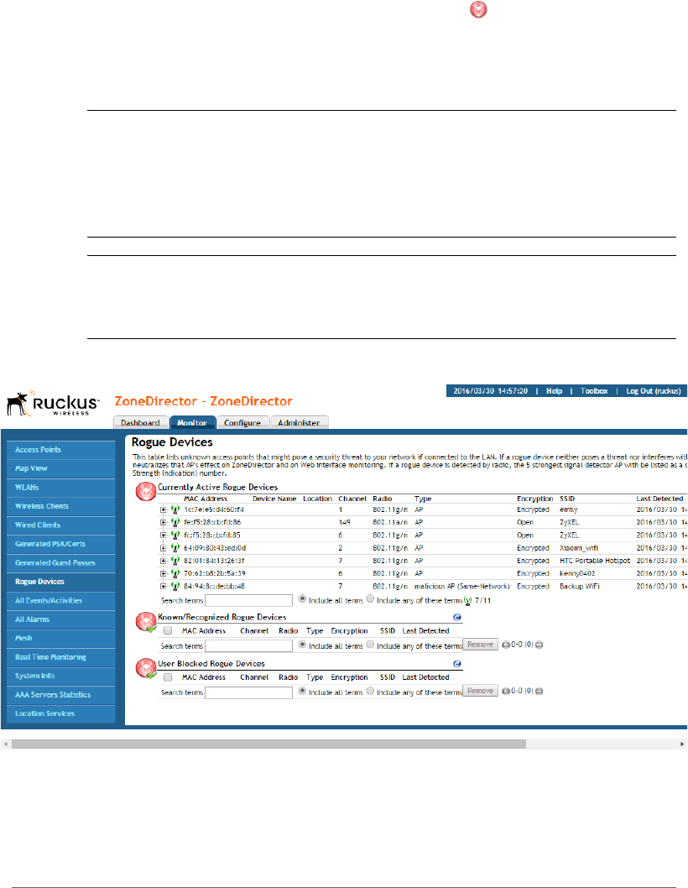Screen dimensions: 688x888
Task: Expand row fc:f5:28:cb:fd:85 details
Action: [163, 535]
